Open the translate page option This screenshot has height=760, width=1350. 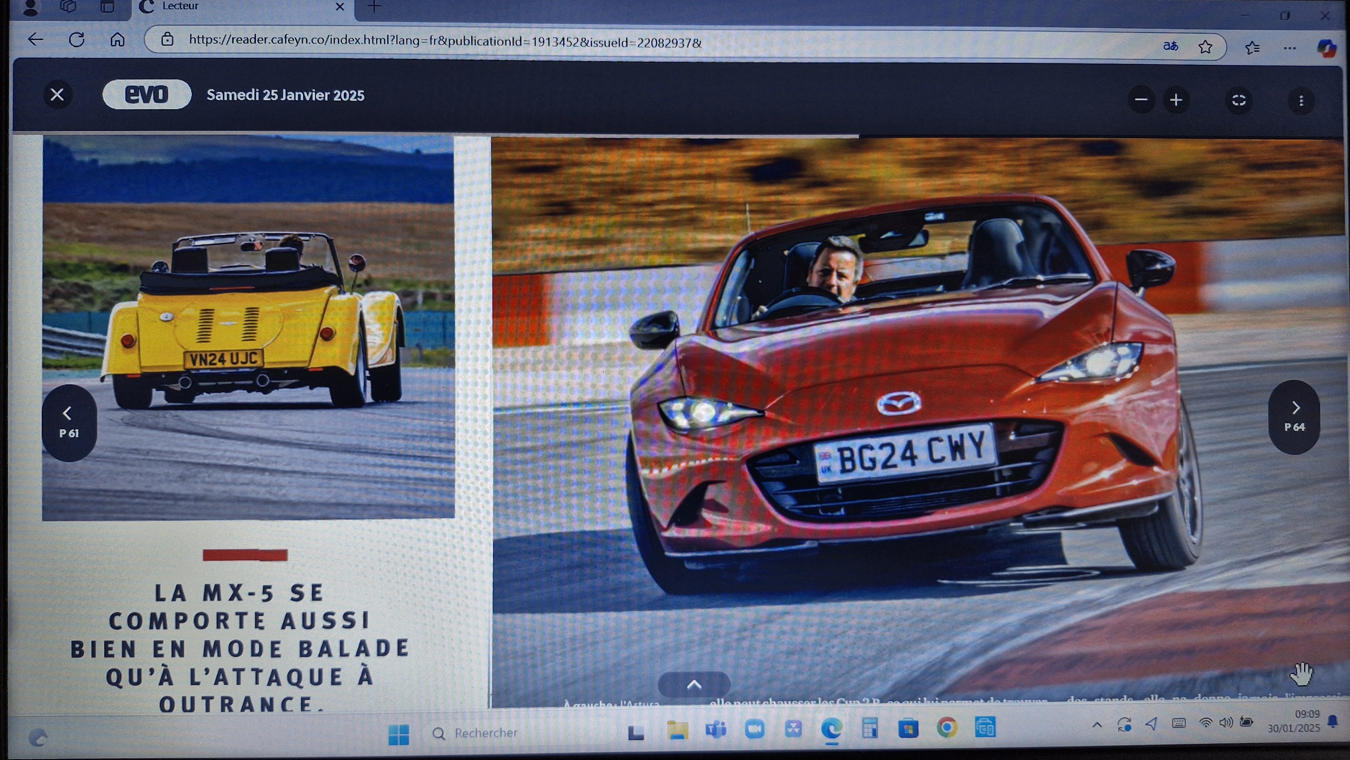click(1170, 46)
